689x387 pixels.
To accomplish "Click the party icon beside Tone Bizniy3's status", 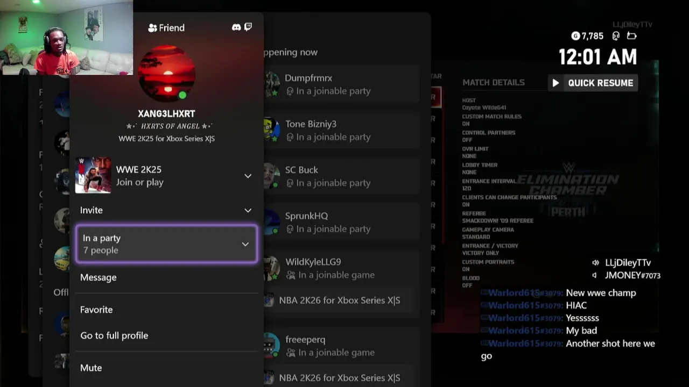I will click(x=290, y=137).
